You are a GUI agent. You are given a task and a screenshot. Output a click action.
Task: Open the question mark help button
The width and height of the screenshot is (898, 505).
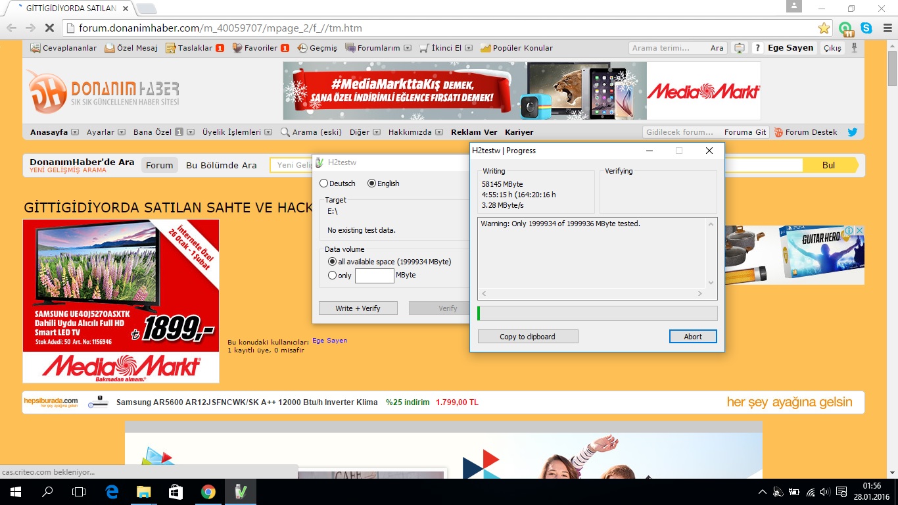click(x=757, y=48)
